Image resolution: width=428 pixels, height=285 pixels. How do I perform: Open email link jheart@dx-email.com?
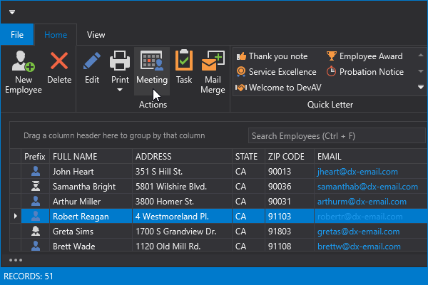[x=356, y=172]
